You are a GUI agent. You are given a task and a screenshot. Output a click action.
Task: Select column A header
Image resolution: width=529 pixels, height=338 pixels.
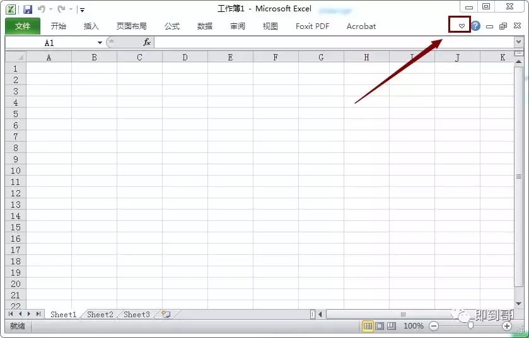(x=49, y=57)
